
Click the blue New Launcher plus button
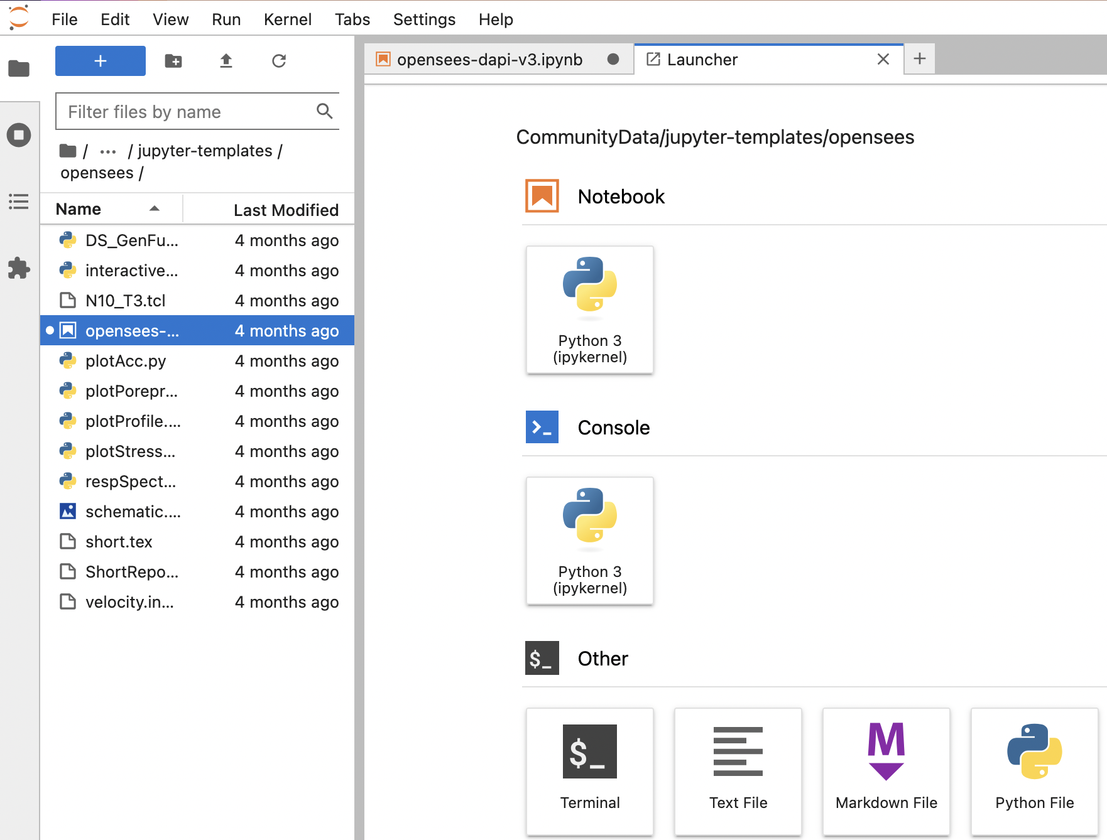point(101,61)
